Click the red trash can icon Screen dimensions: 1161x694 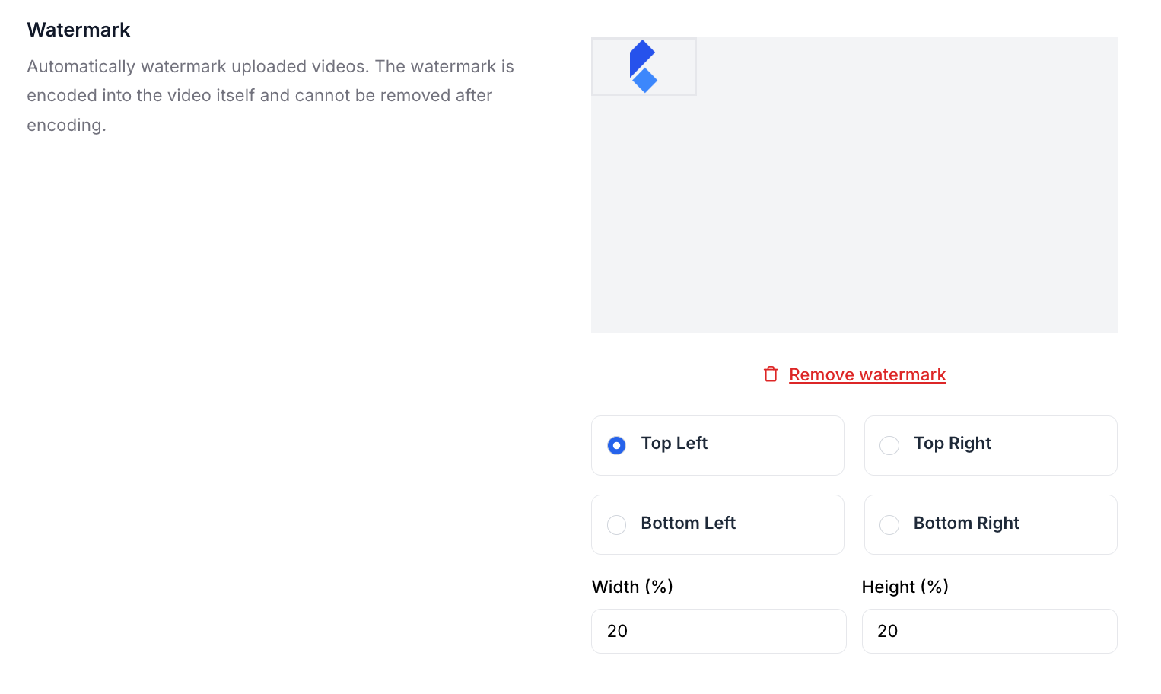click(771, 374)
